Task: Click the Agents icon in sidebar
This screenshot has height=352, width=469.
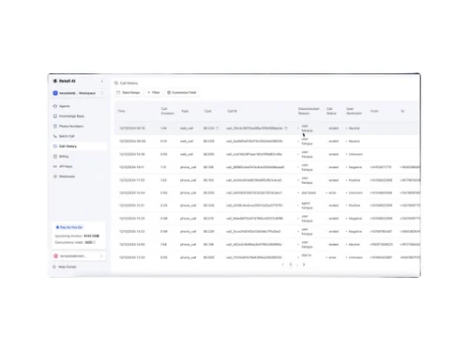Action: click(x=55, y=106)
